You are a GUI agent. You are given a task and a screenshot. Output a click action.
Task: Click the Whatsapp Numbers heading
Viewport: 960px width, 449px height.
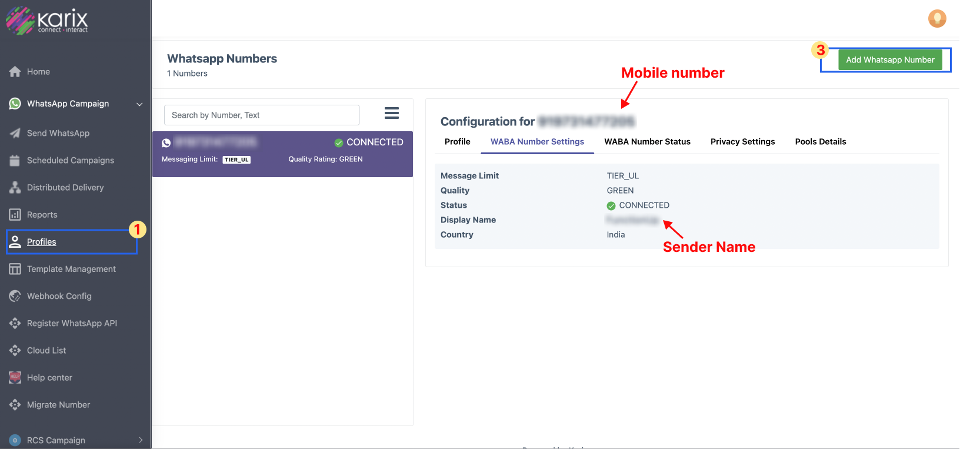coord(222,59)
